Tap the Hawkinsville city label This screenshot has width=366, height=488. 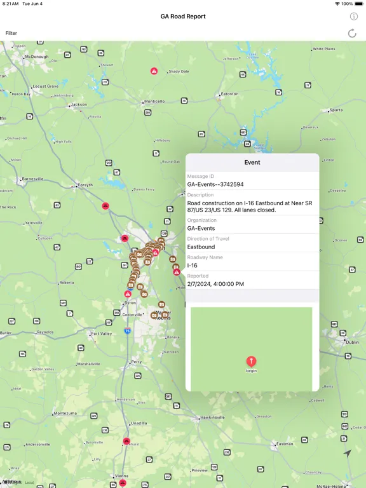pyautogui.click(x=212, y=417)
